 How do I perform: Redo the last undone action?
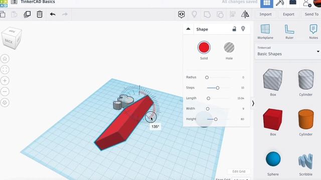[65, 14]
